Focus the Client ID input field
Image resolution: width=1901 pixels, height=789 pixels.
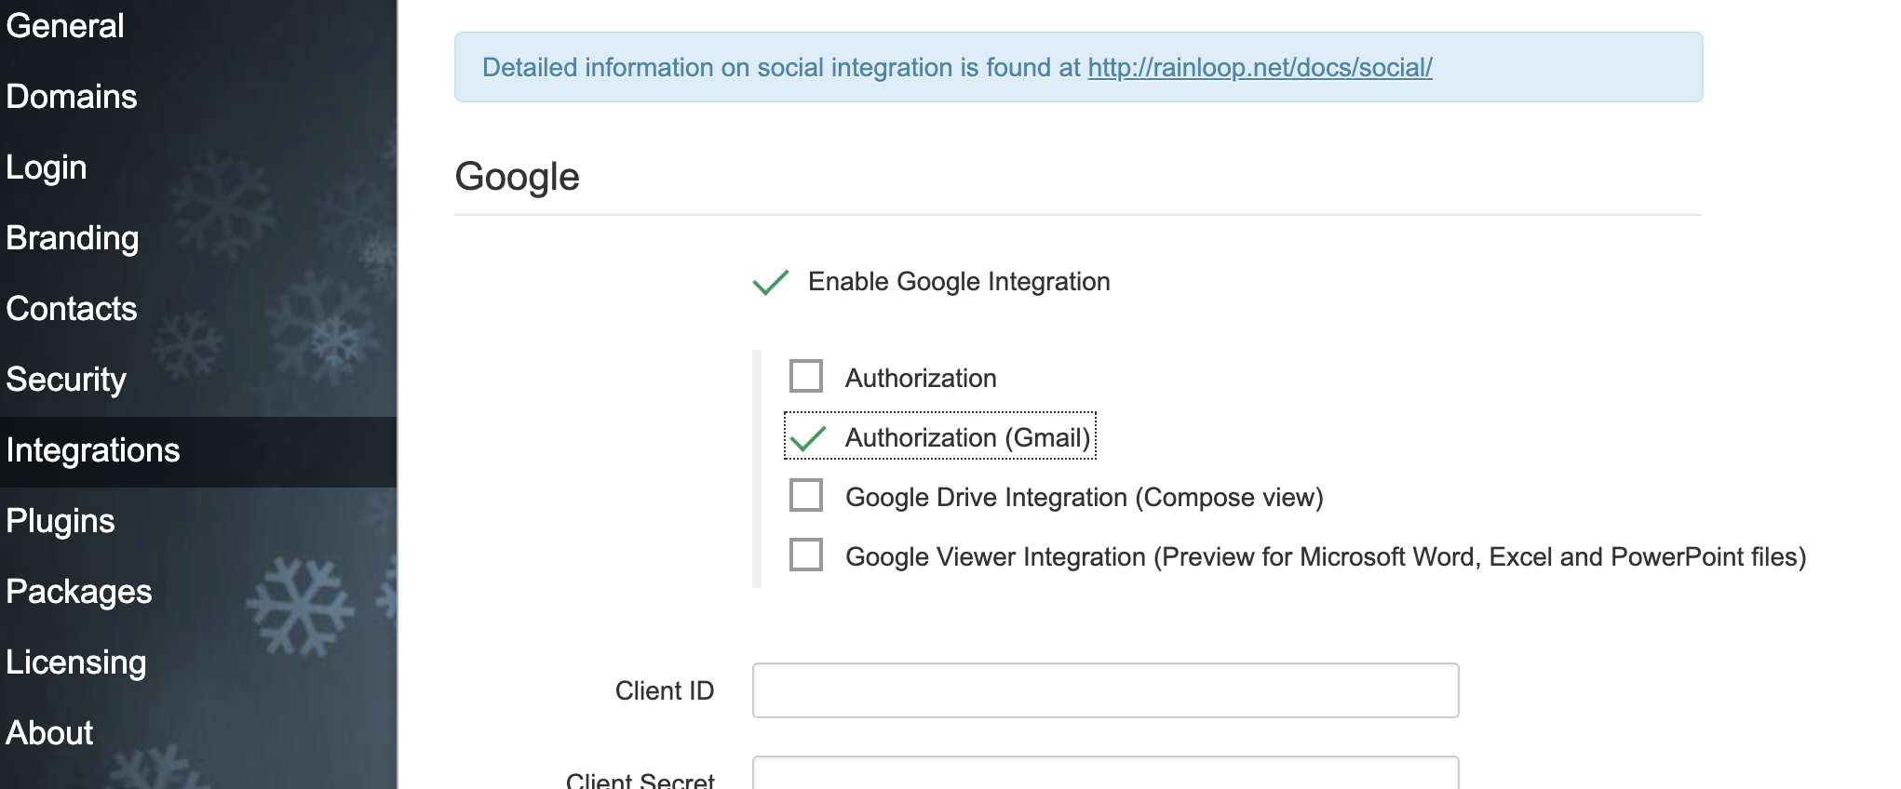tap(1105, 690)
